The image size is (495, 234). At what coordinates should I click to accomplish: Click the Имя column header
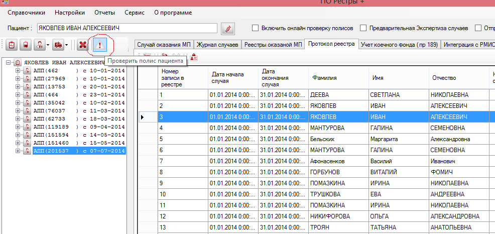coord(398,78)
